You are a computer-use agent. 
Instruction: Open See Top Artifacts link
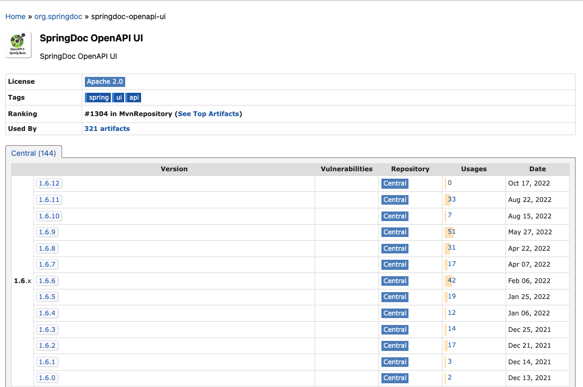[208, 113]
